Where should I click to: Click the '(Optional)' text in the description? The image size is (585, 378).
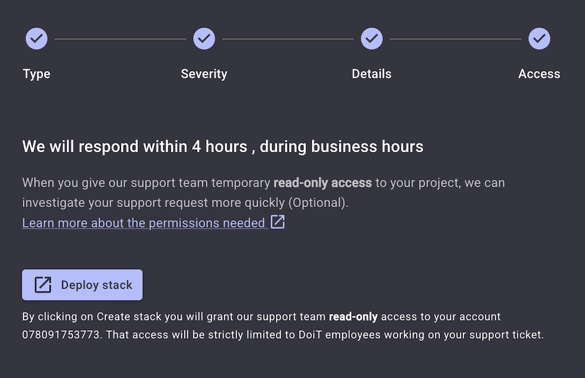(324, 203)
